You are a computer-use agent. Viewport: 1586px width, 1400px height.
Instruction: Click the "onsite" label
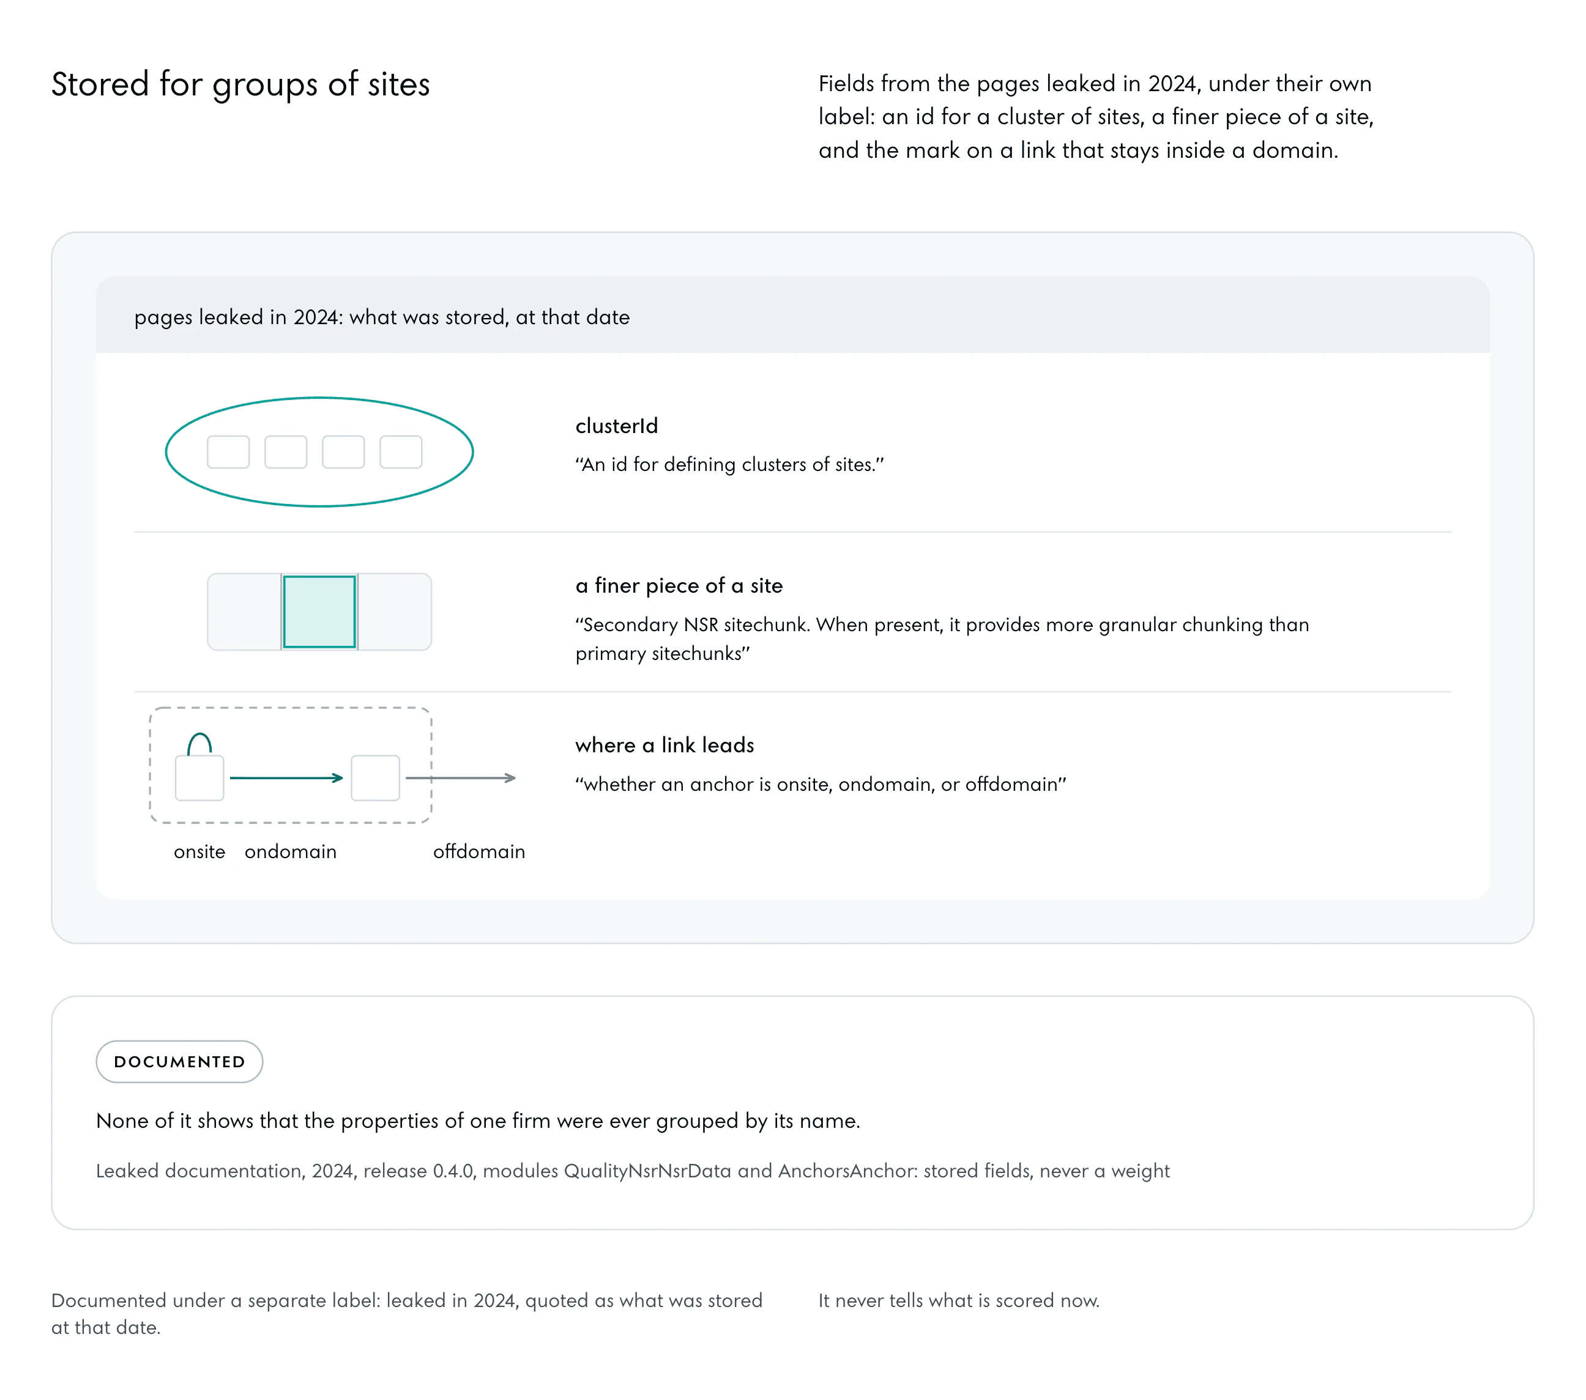point(199,851)
